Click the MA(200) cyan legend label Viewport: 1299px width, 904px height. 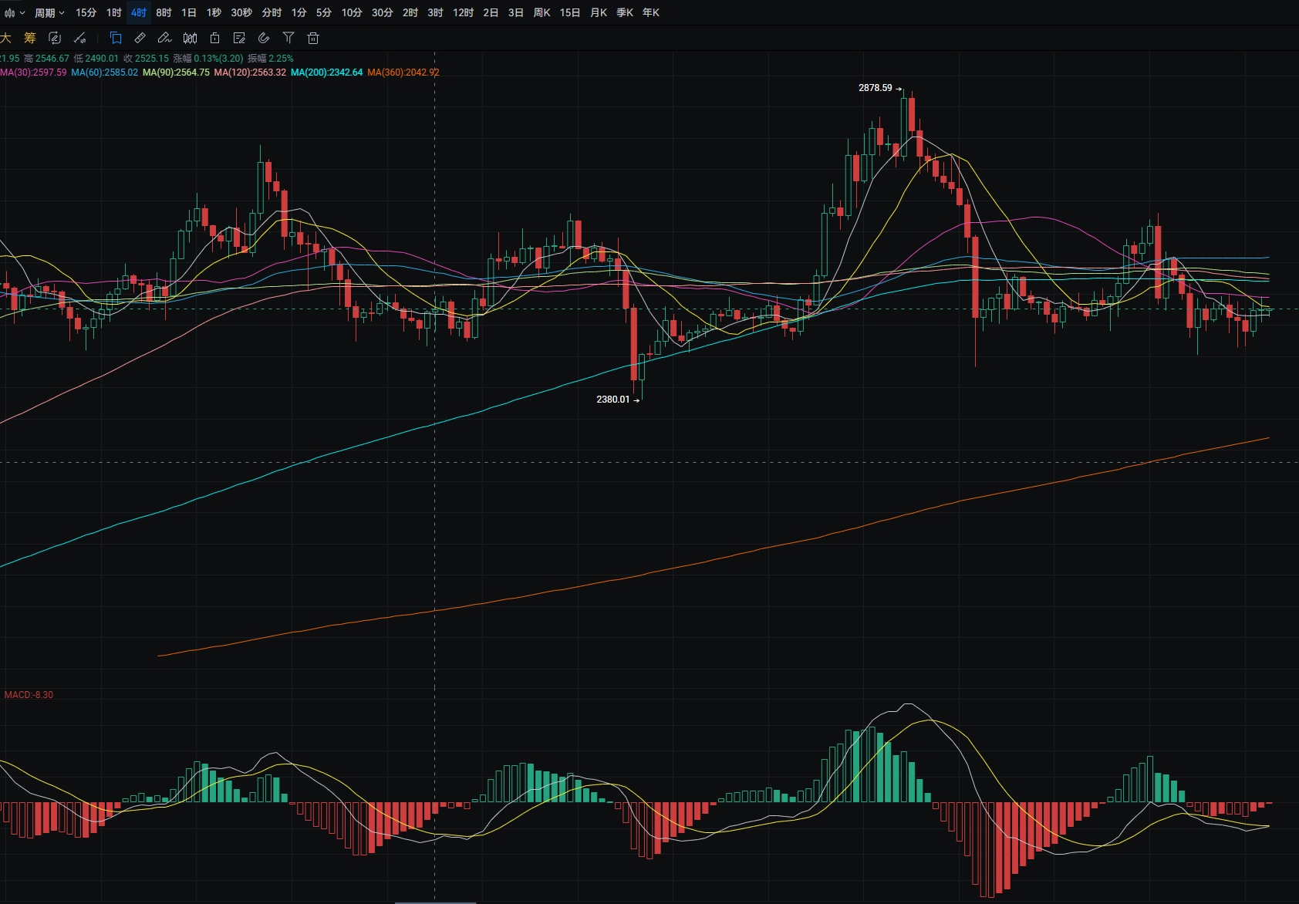tap(326, 73)
